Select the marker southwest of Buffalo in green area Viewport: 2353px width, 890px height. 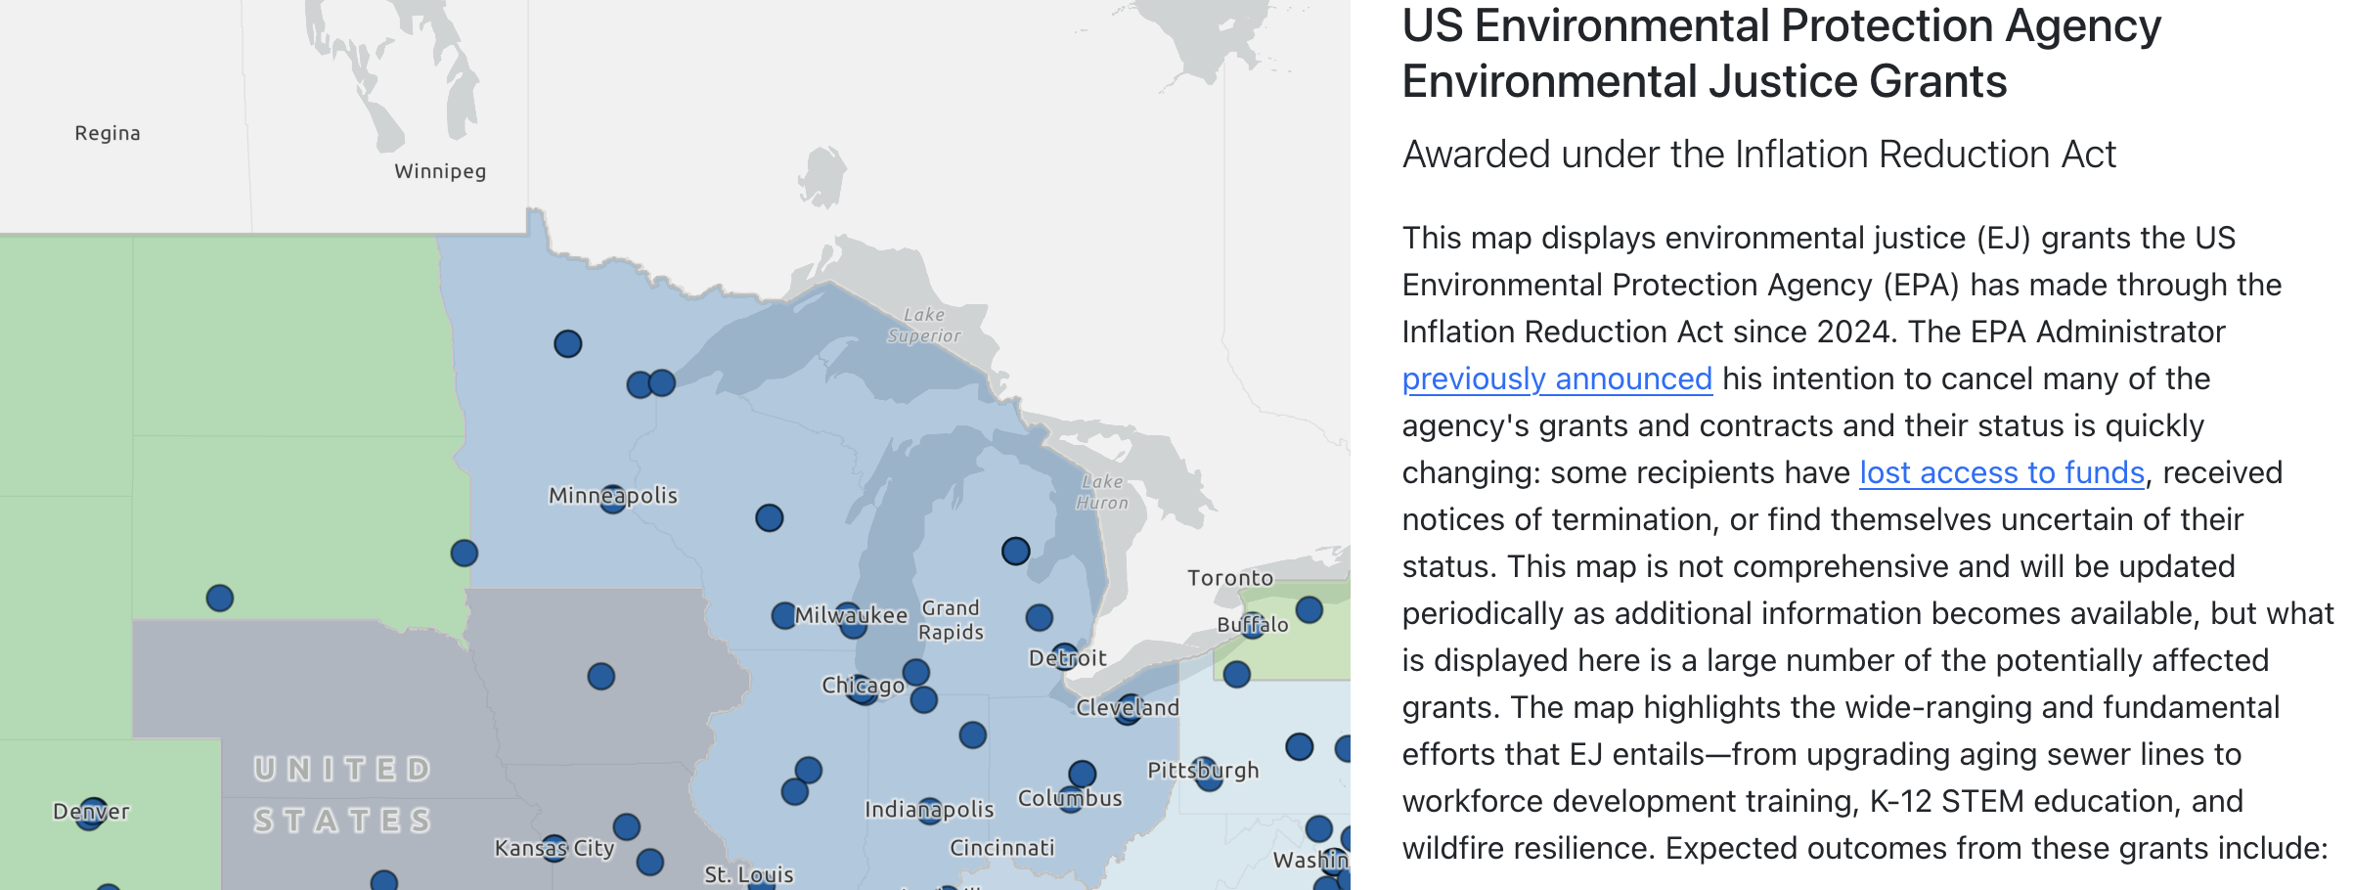point(1237,674)
